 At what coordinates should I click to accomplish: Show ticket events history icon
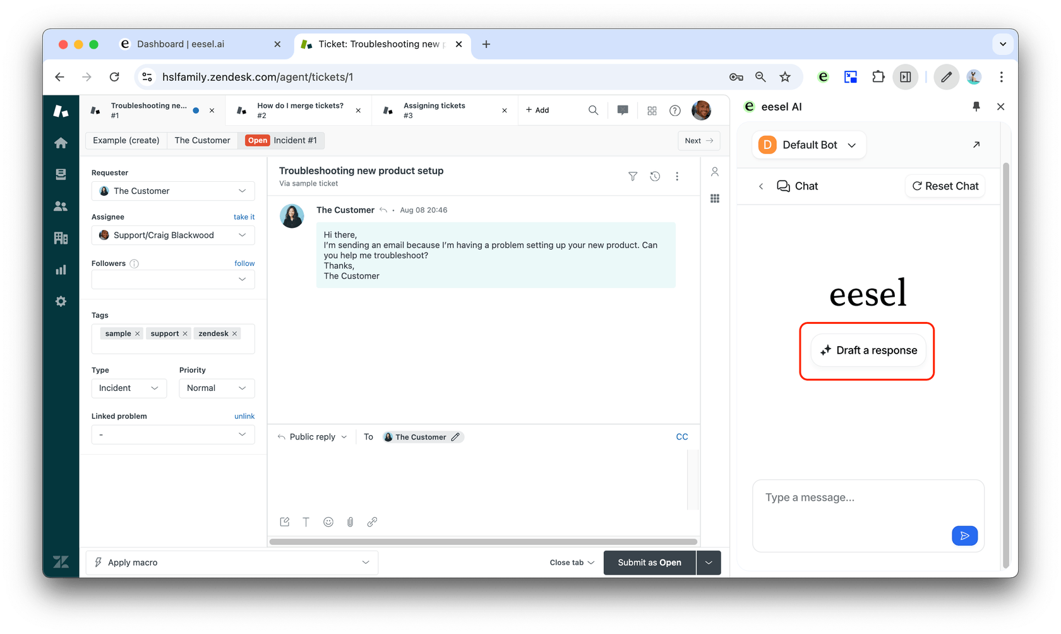click(655, 176)
